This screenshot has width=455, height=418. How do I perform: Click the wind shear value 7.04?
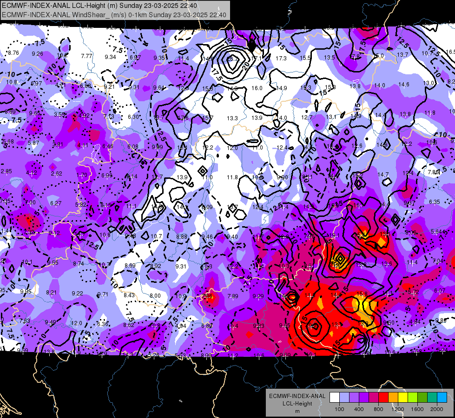point(438,261)
